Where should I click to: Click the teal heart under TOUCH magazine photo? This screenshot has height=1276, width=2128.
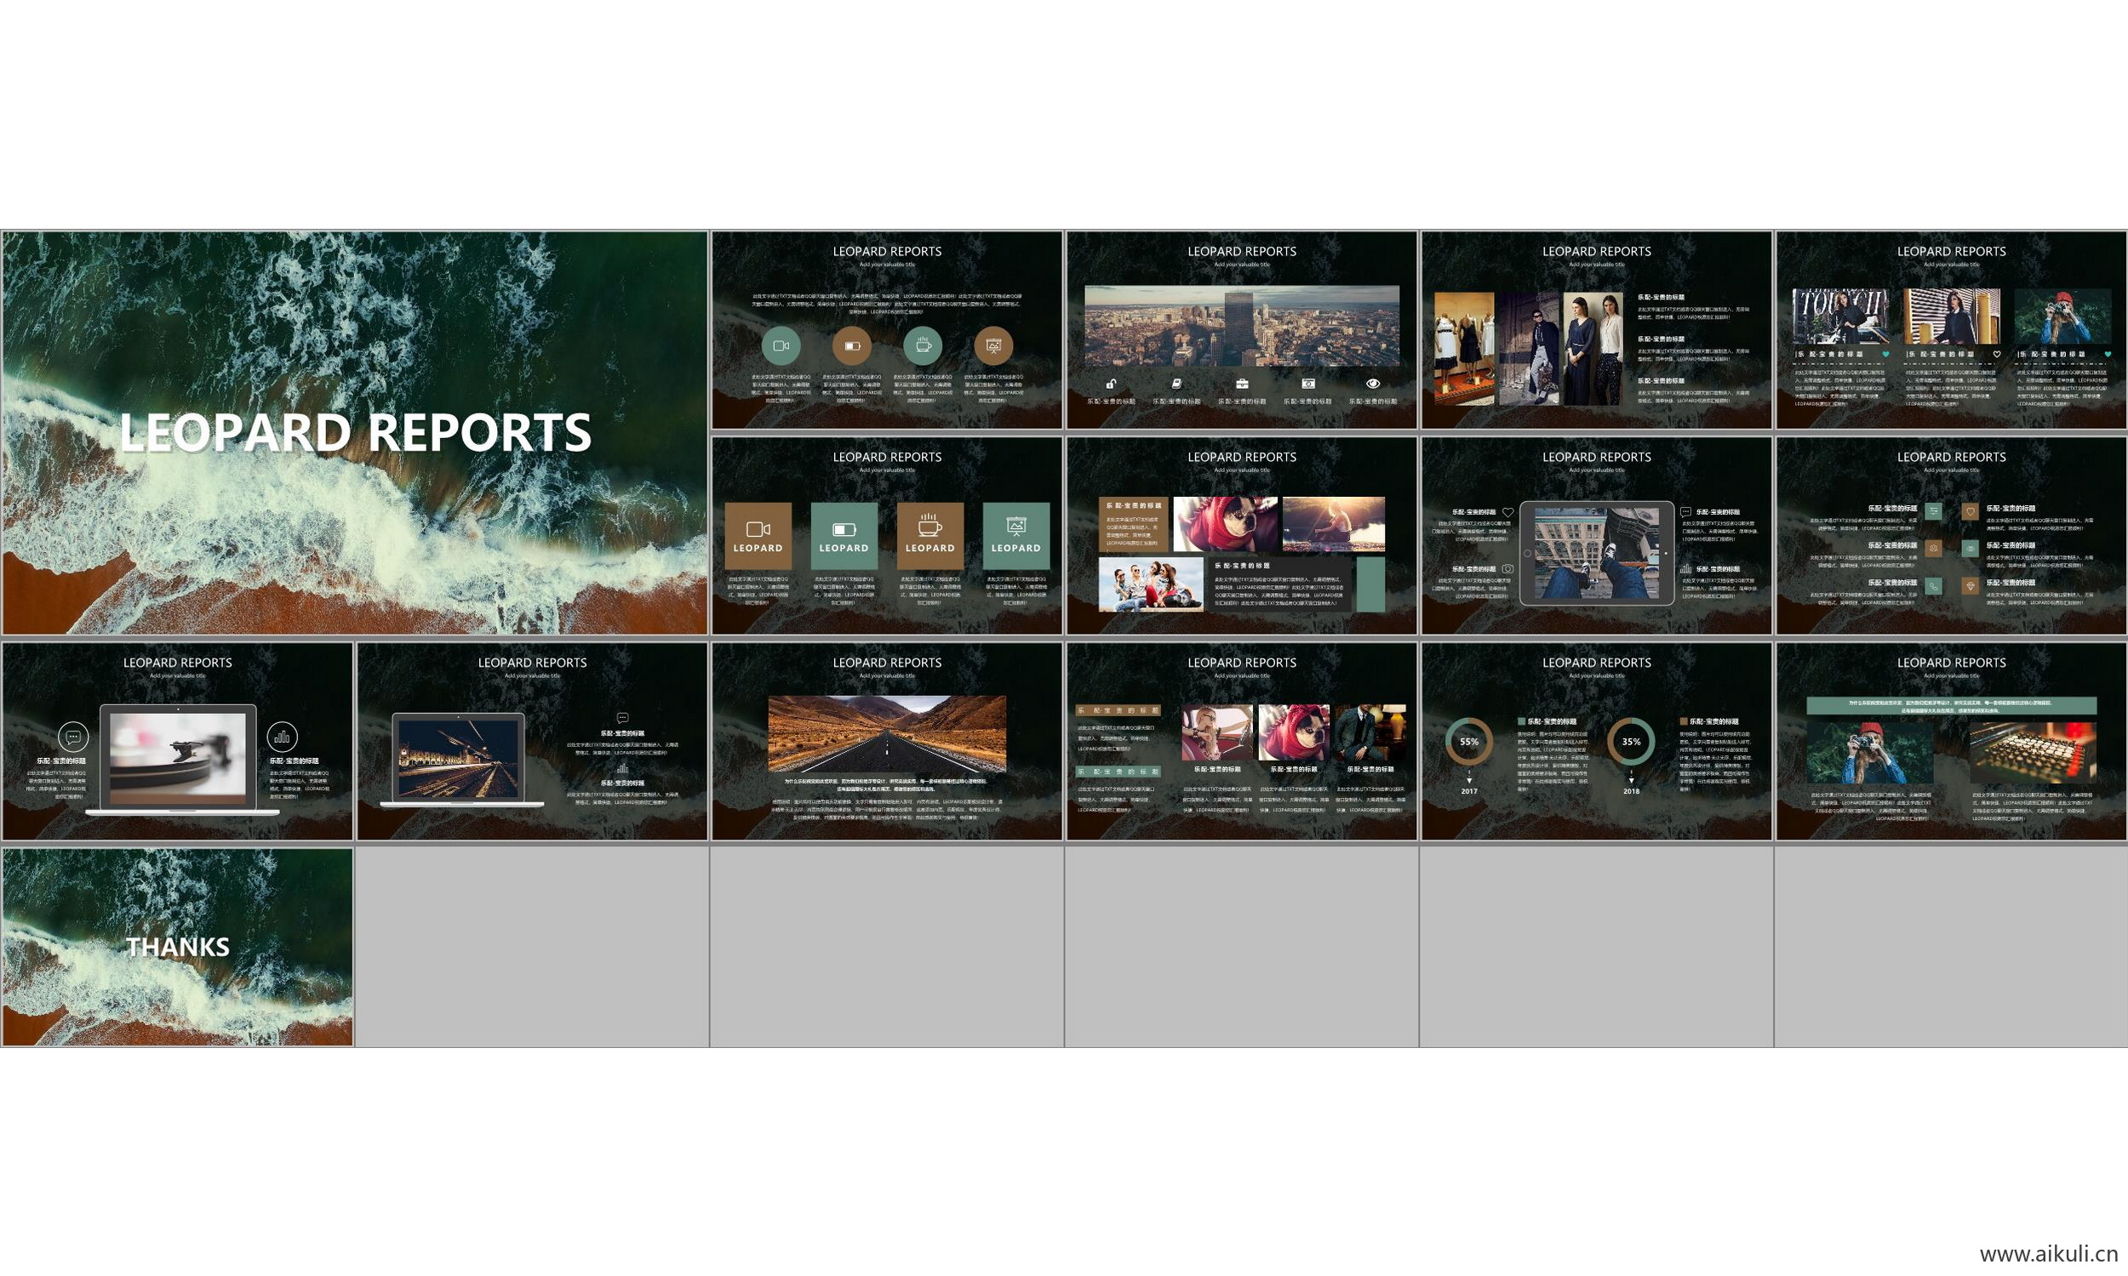1885,354
